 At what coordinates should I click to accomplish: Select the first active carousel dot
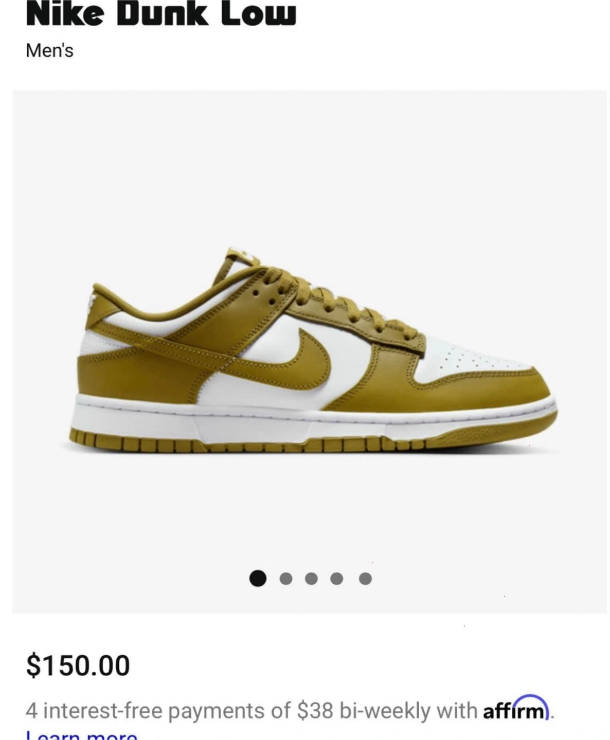(x=258, y=578)
